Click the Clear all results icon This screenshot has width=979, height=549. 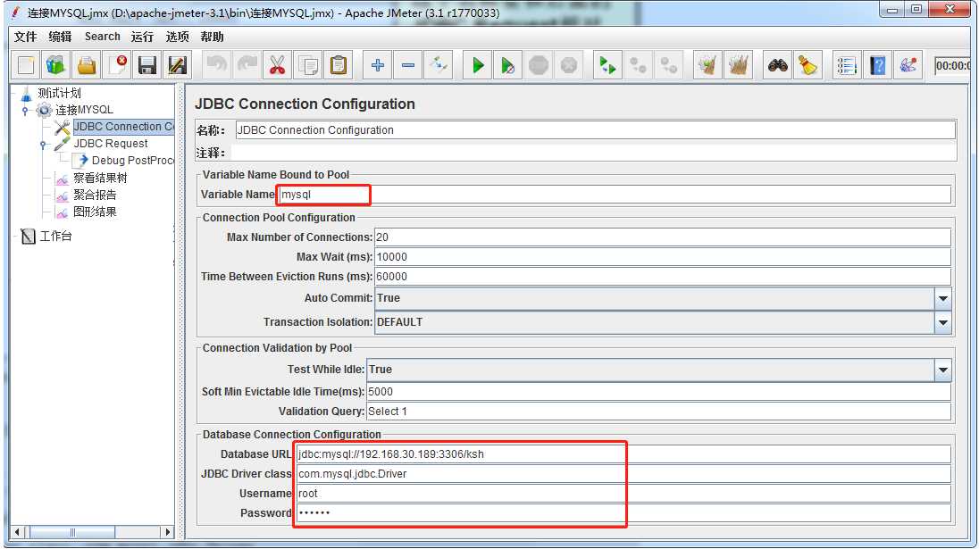click(x=738, y=65)
